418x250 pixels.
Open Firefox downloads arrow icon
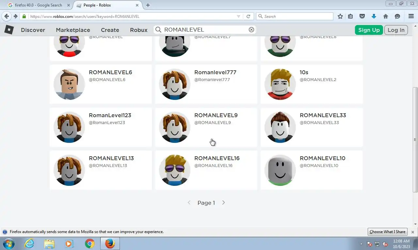click(374, 16)
